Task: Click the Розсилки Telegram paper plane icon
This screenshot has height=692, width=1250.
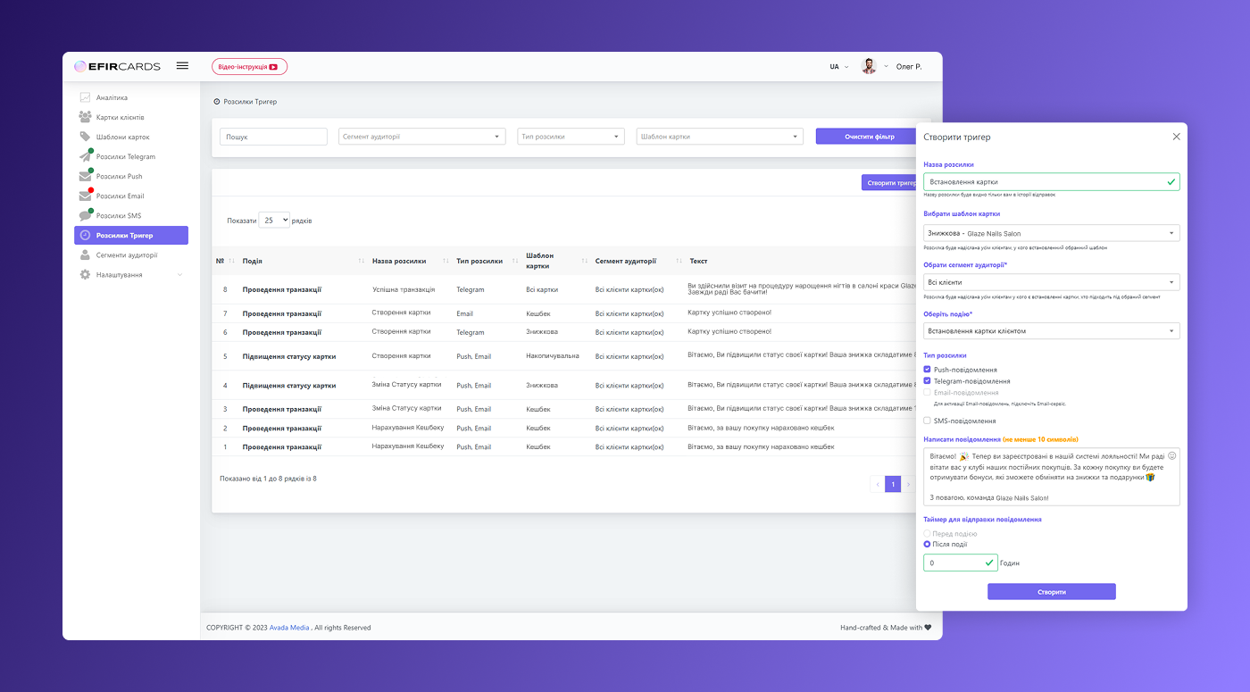Action: [85, 157]
